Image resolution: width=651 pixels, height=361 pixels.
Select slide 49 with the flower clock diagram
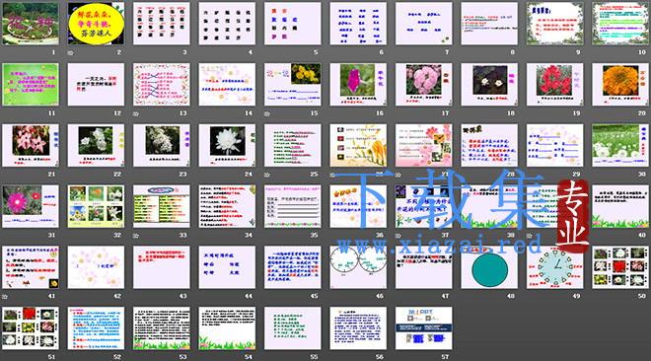[554, 267]
